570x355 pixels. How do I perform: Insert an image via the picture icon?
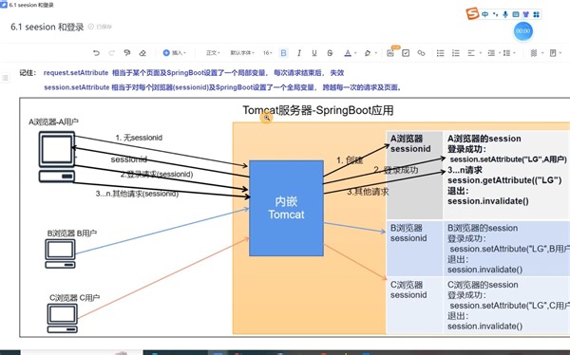pyautogui.click(x=390, y=53)
